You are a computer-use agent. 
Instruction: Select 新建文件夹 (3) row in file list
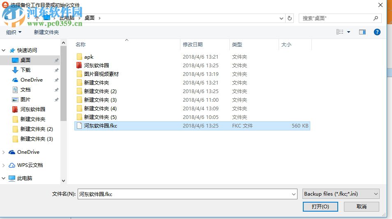tap(192, 100)
